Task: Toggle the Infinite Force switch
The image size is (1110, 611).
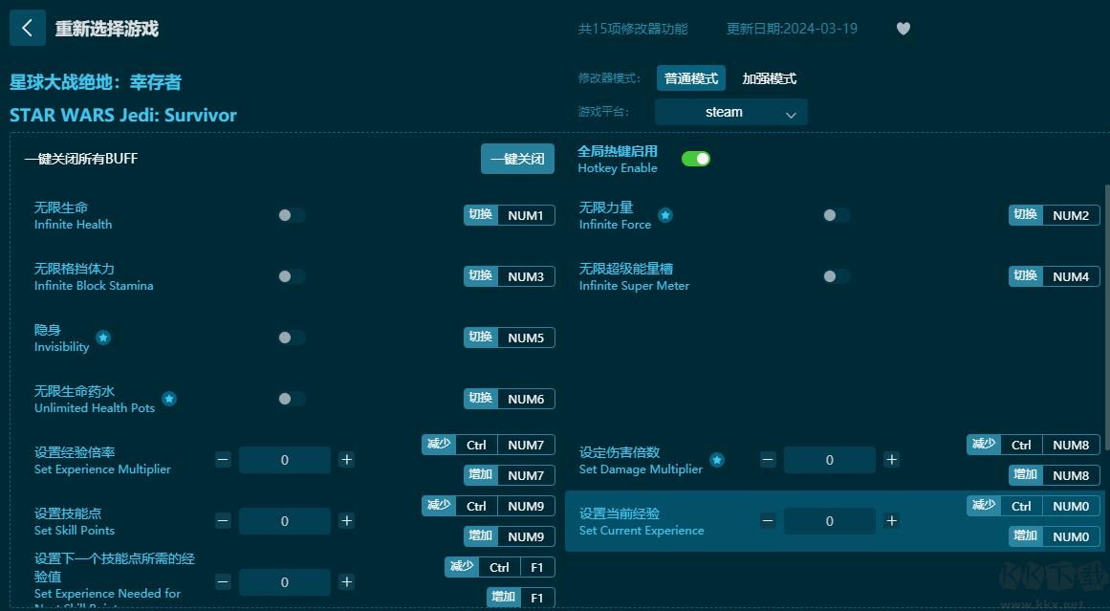Action: point(836,215)
